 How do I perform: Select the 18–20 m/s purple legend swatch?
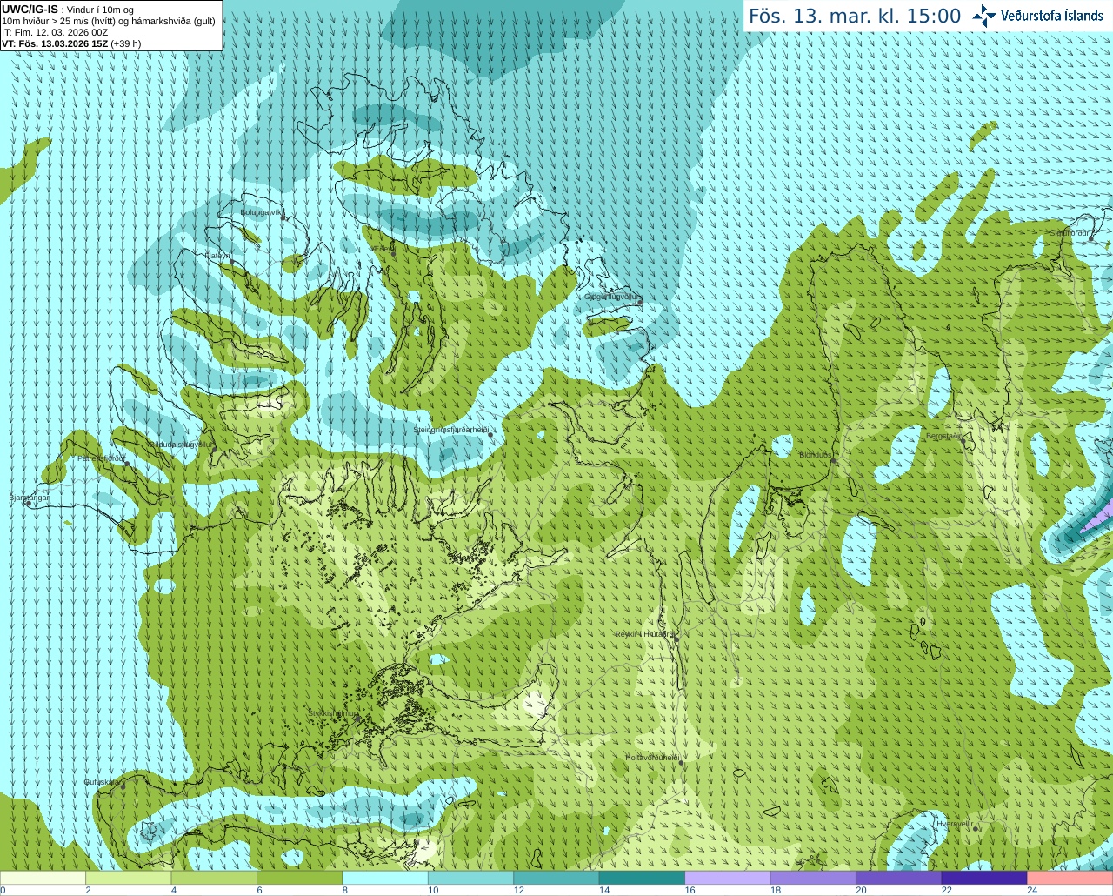(813, 878)
